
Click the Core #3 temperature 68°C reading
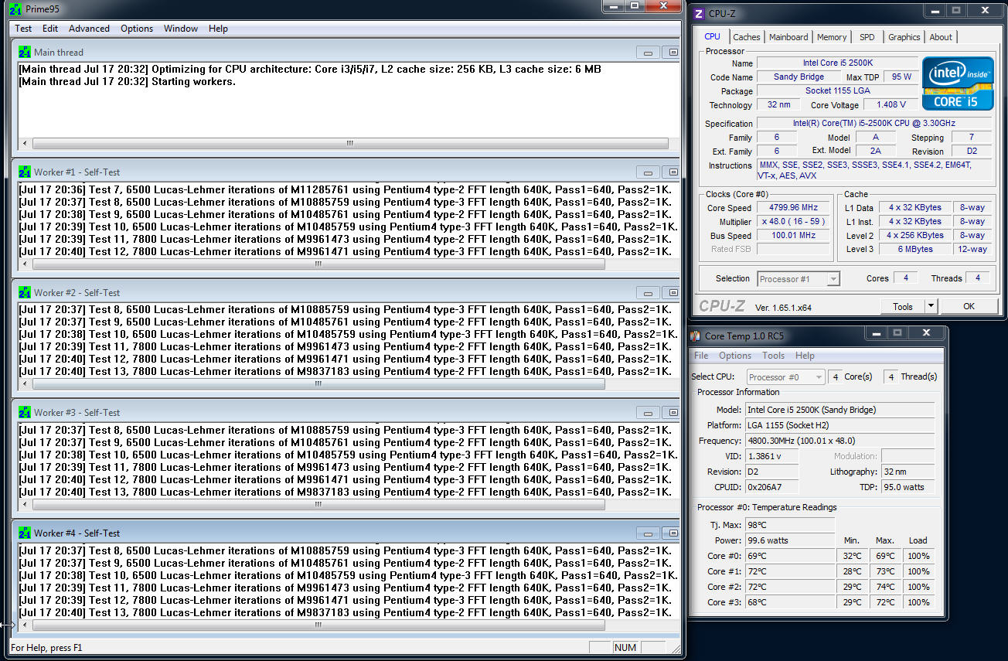point(790,602)
